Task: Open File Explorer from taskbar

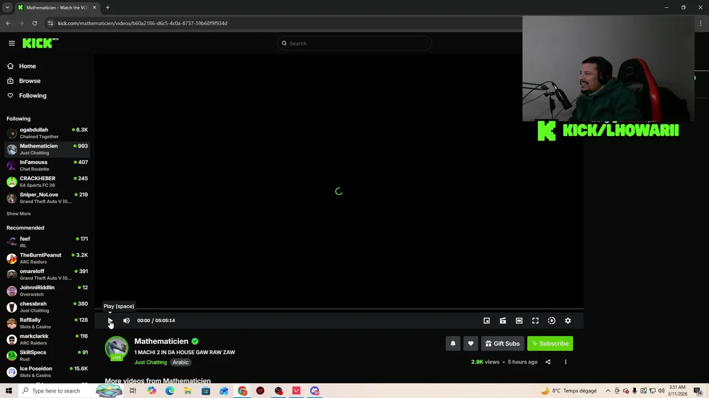Action: 188,391
